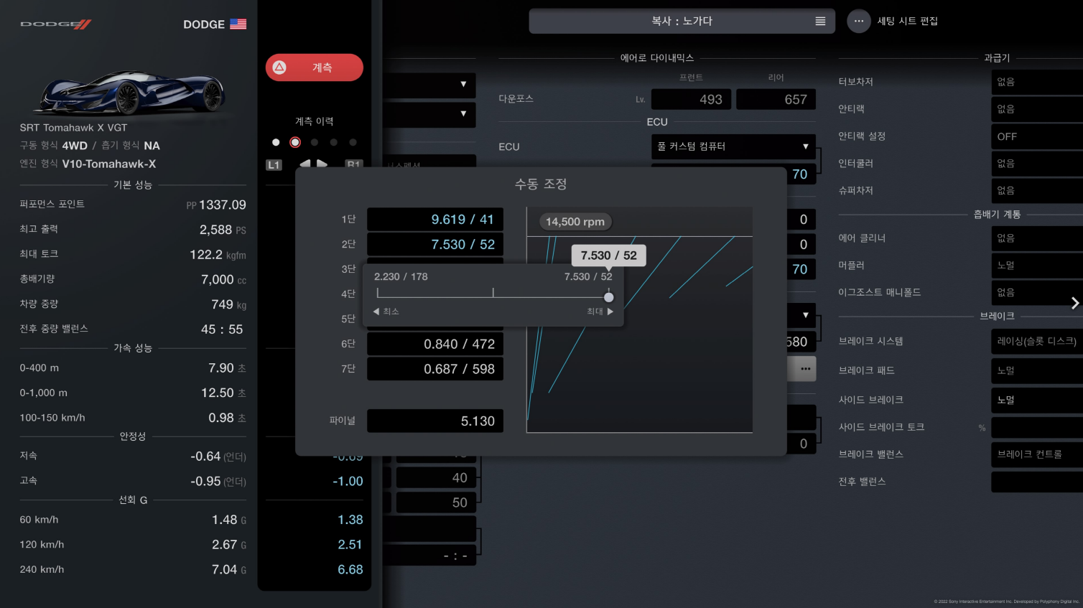Select the 1단 gear ratio field 9.619 / 41
Image resolution: width=1083 pixels, height=608 pixels.
[x=435, y=220]
